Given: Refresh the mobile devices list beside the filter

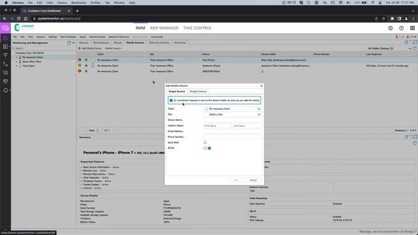Looking at the screenshot, I should click(415, 48).
